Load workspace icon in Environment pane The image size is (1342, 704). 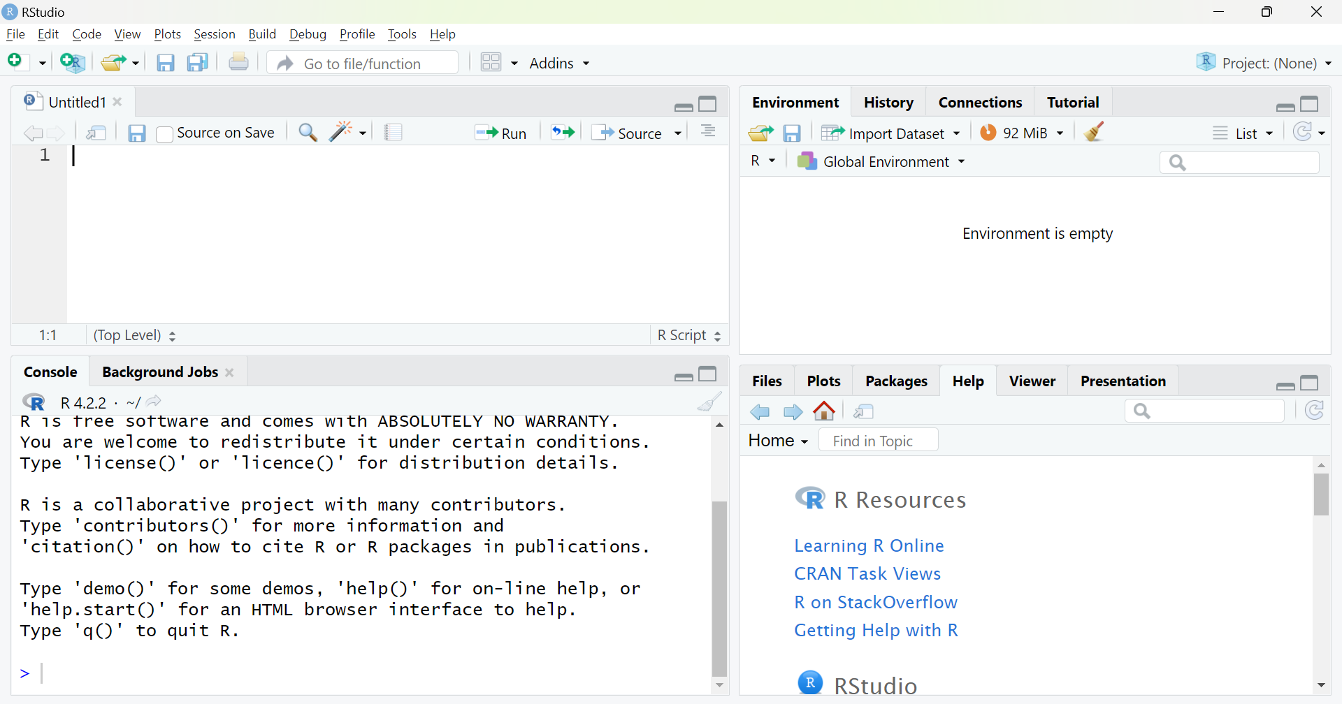761,133
